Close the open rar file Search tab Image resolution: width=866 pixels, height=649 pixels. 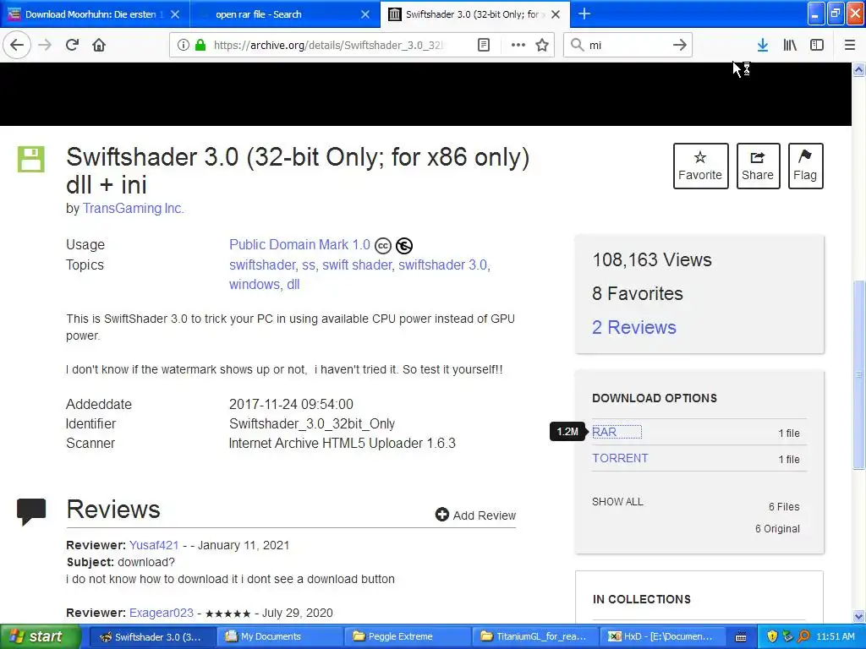click(x=365, y=14)
